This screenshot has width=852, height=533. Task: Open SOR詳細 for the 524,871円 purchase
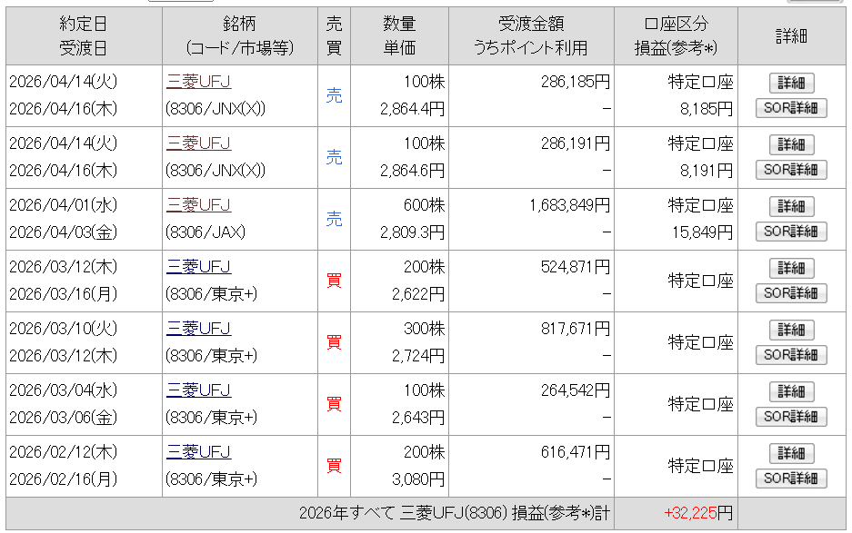[791, 294]
